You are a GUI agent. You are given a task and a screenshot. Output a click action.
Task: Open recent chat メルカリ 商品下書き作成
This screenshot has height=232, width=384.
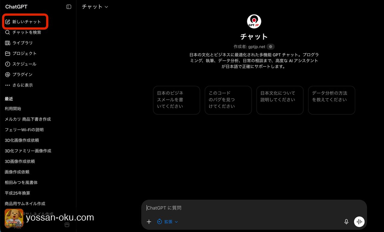(x=28, y=119)
